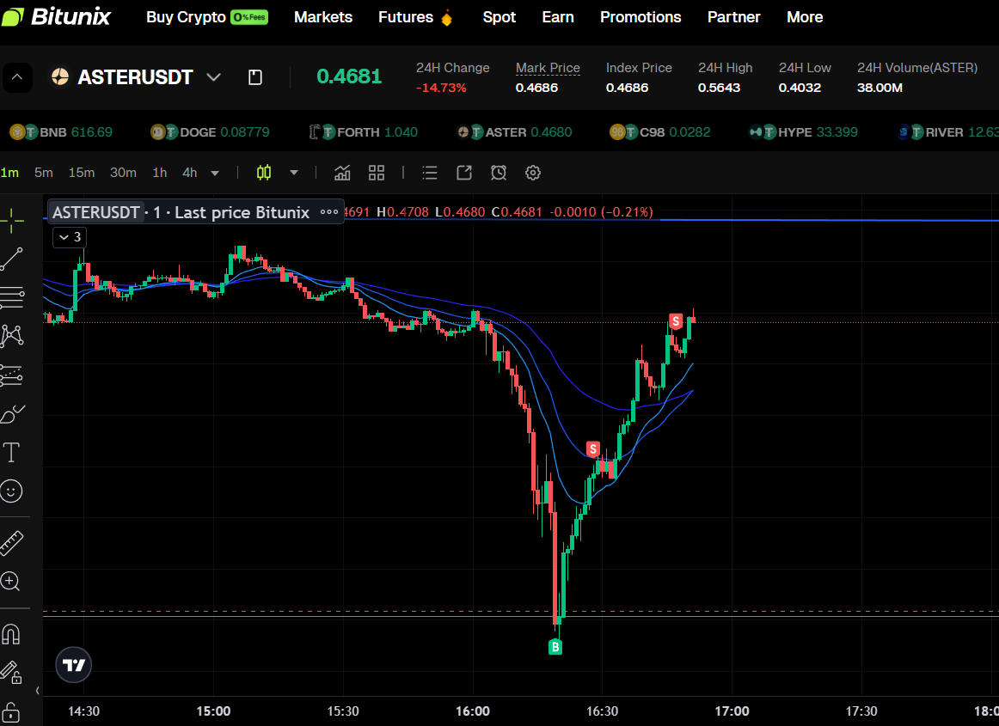
Task: Select the 15m timeframe
Action: [x=82, y=173]
